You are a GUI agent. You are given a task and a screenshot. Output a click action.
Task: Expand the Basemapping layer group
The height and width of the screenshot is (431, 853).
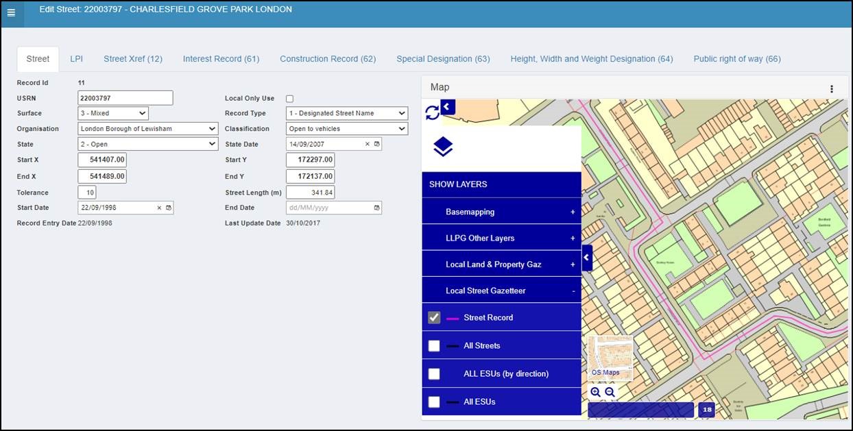tap(501, 212)
